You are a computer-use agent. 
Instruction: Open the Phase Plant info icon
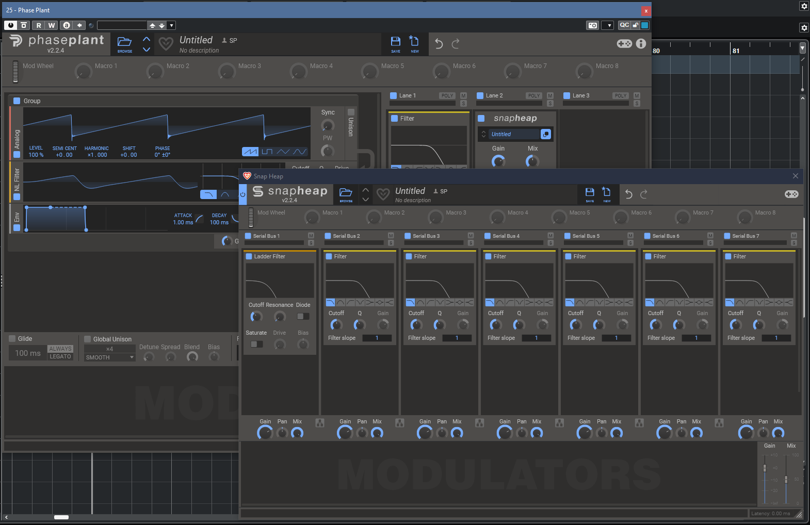(x=641, y=44)
